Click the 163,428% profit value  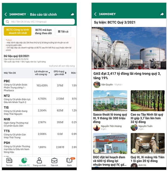coord(42,85)
